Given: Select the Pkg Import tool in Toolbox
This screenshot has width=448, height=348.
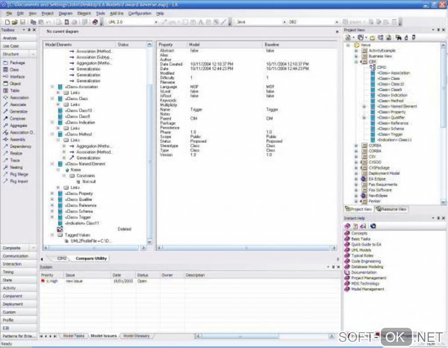Looking at the screenshot, I should click(19, 181).
